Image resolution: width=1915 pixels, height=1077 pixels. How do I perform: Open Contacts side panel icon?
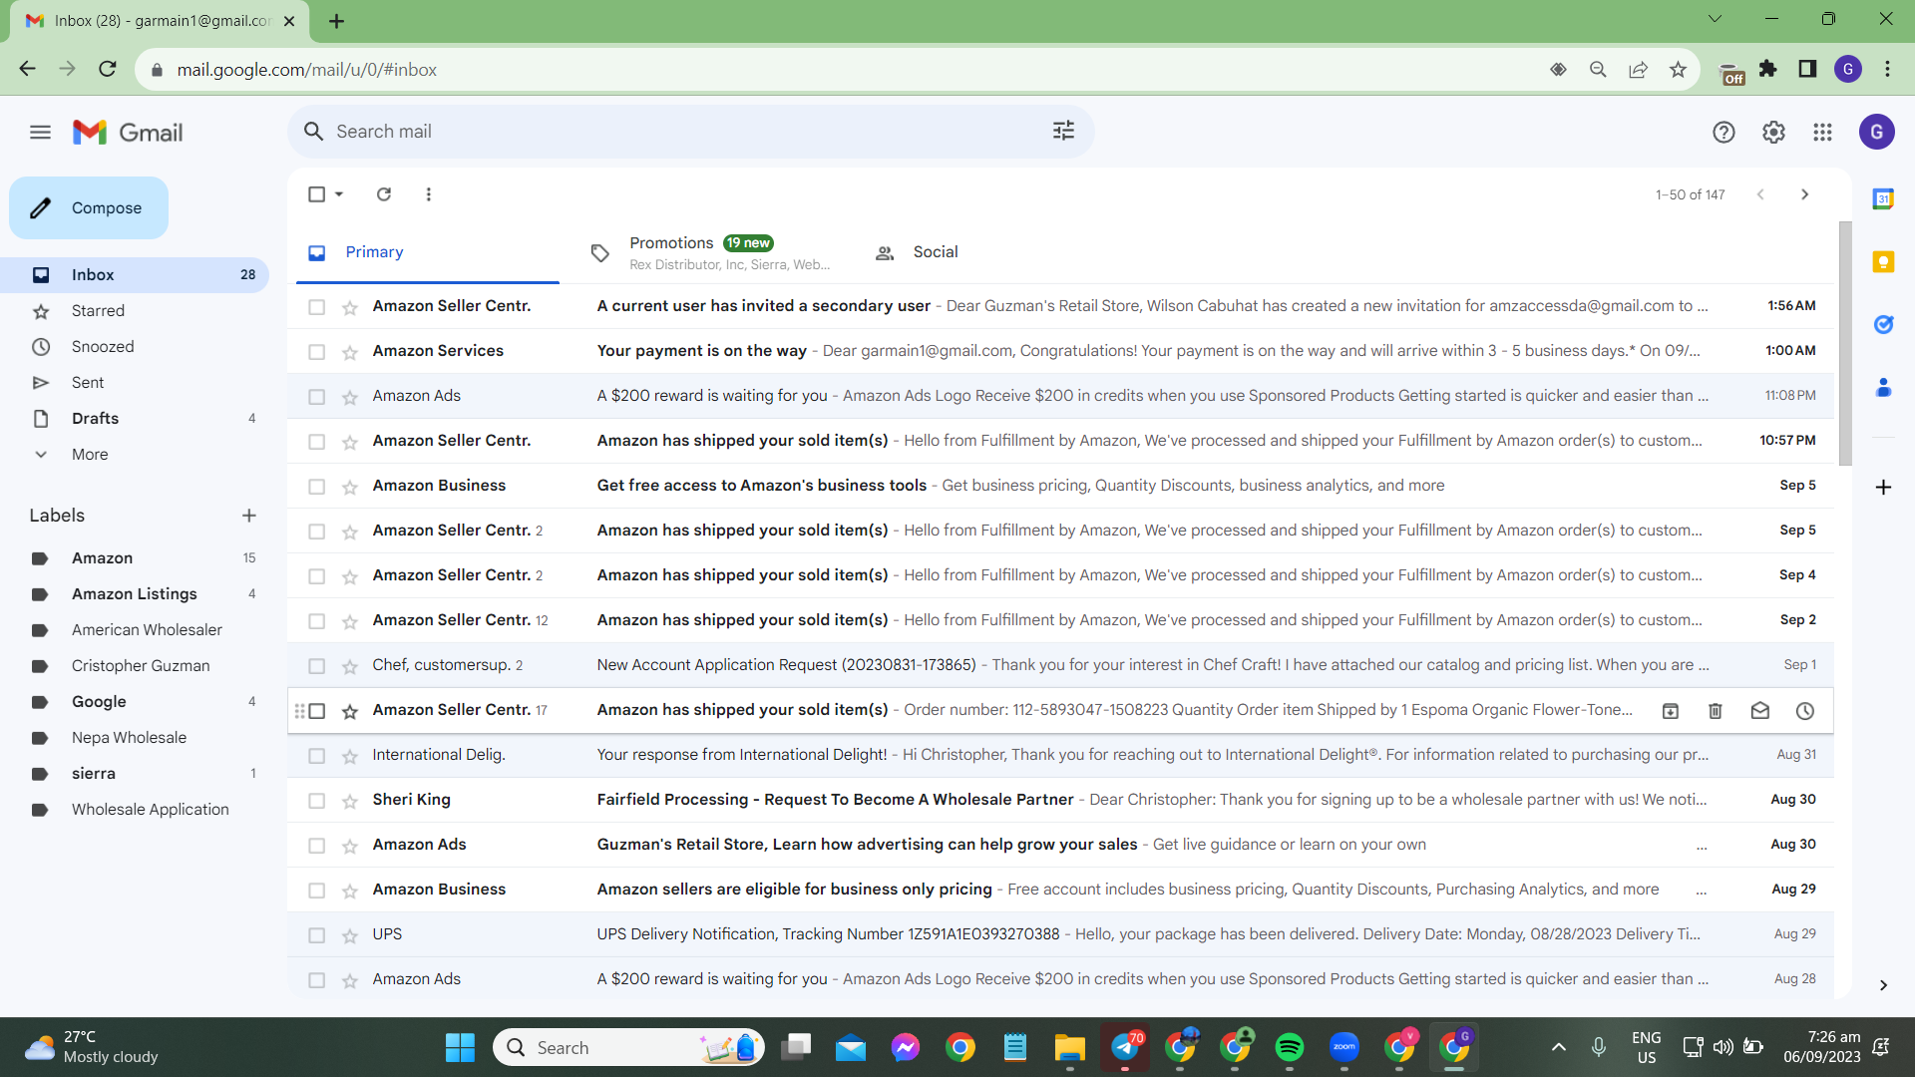tap(1883, 387)
